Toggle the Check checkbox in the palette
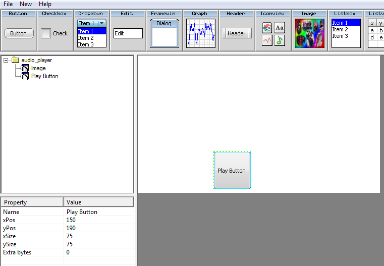The image size is (384, 266). [46, 33]
